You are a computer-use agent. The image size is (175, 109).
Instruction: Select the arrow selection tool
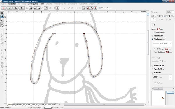pos(2,13)
